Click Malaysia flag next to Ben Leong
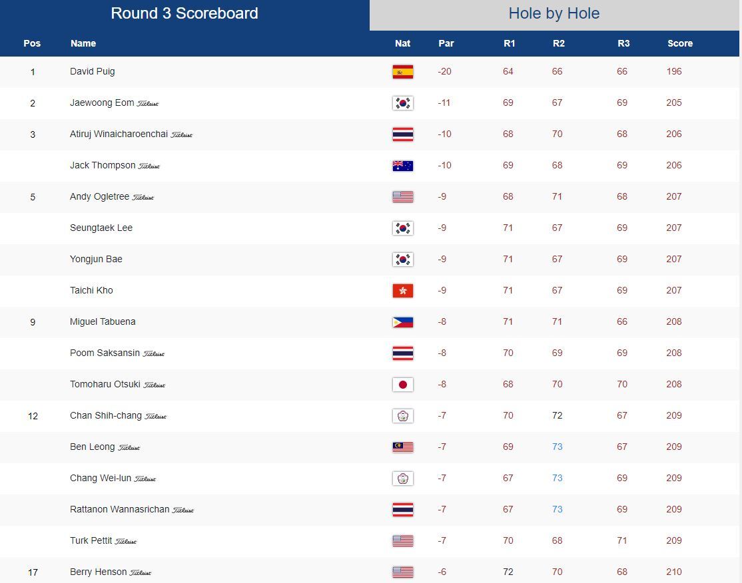Screen dimensions: 742x583 402,447
